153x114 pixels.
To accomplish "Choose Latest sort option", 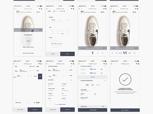I will point(28,41).
